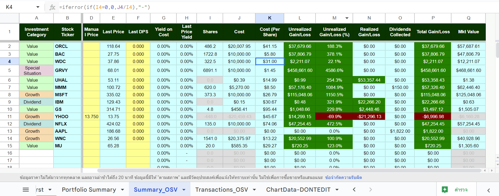Click the -$21,296.13 realized loss cell
This screenshot has width=499, height=196.
point(369,117)
